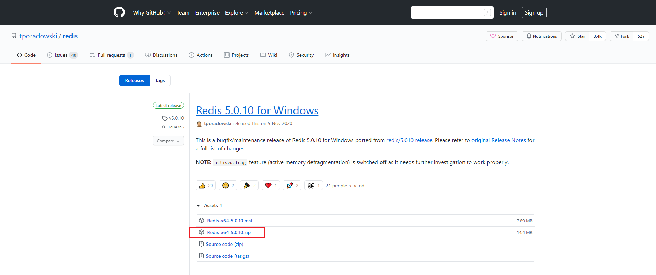This screenshot has width=656, height=275.
Task: Open the Marketplace link
Action: tap(269, 12)
